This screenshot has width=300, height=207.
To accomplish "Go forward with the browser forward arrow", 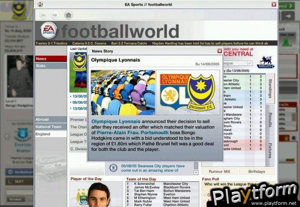I will [x=55, y=15].
